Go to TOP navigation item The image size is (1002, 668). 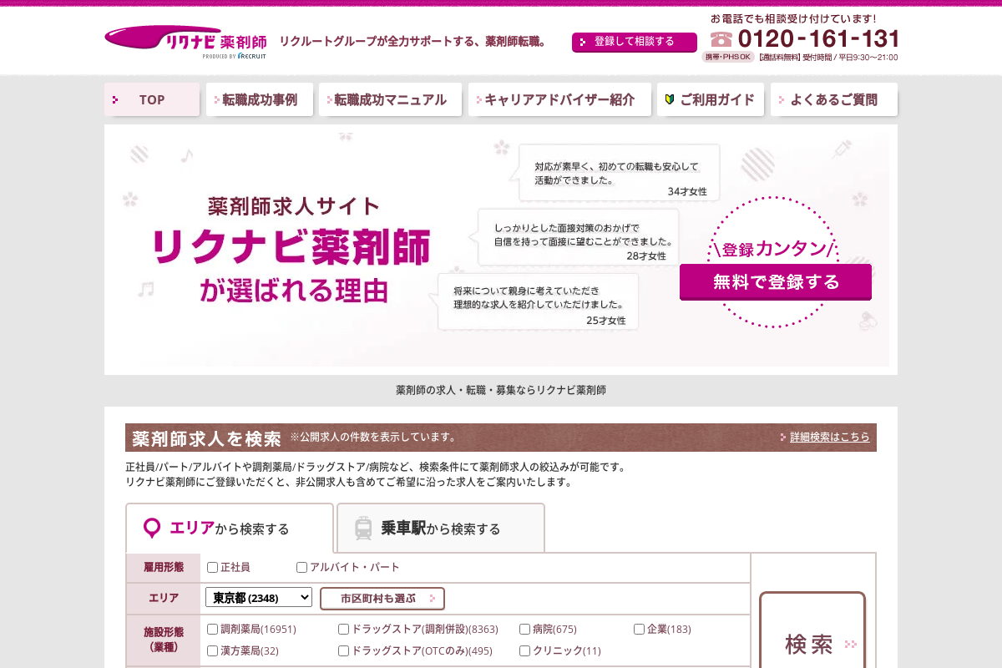152,99
